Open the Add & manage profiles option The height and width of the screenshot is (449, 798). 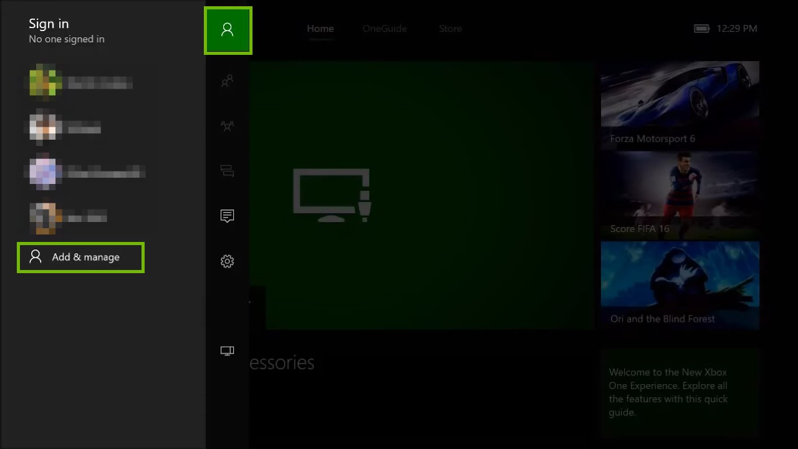coord(80,257)
